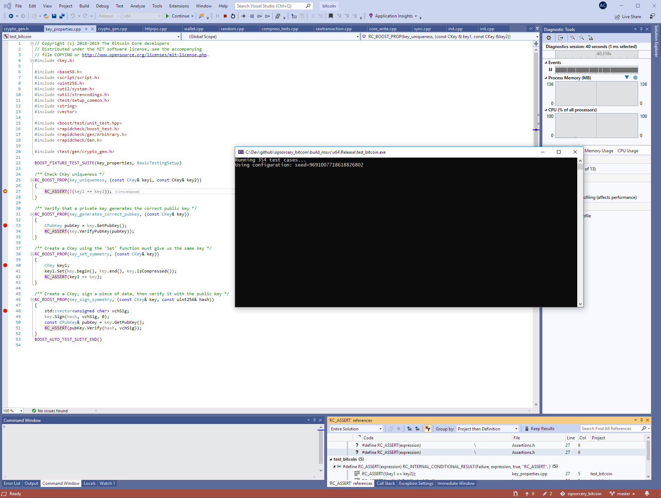Open the Debug menu
This screenshot has height=498, width=661.
coord(102,6)
